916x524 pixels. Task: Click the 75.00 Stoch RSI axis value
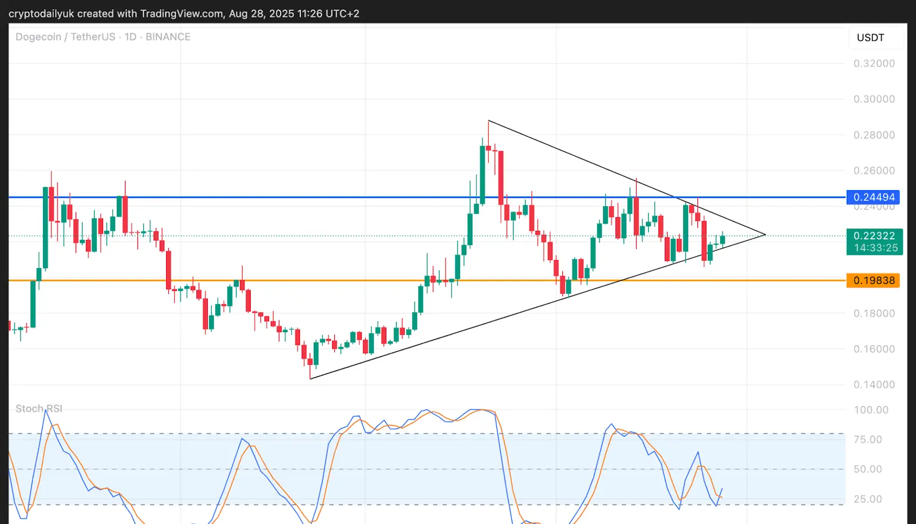tap(868, 440)
